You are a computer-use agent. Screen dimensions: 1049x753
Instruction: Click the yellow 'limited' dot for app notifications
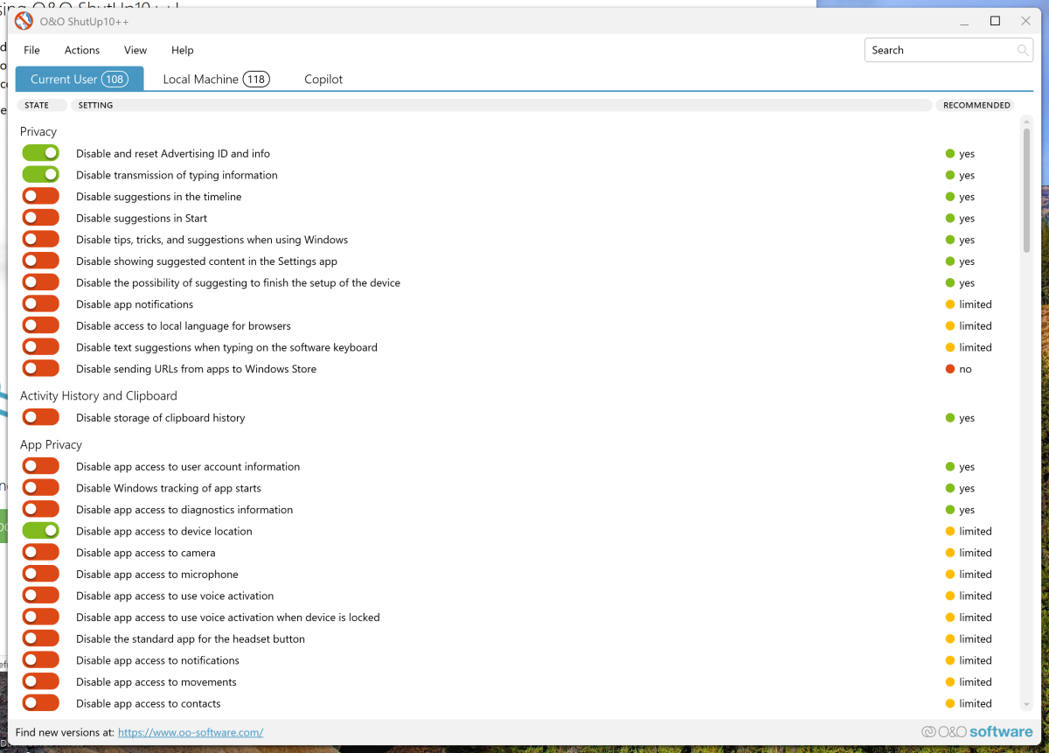tap(950, 305)
